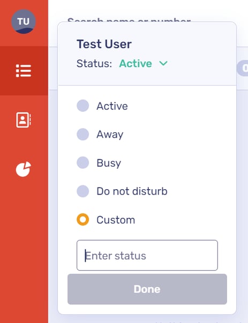Choose the Away label option
The height and width of the screenshot is (323, 248).
tap(110, 134)
